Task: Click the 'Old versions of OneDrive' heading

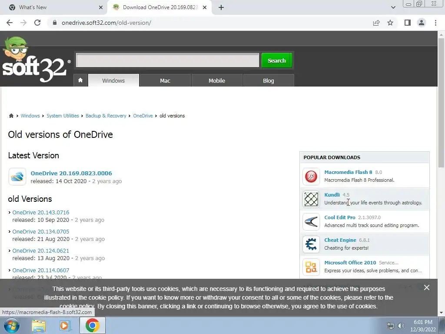Action: pos(60,135)
